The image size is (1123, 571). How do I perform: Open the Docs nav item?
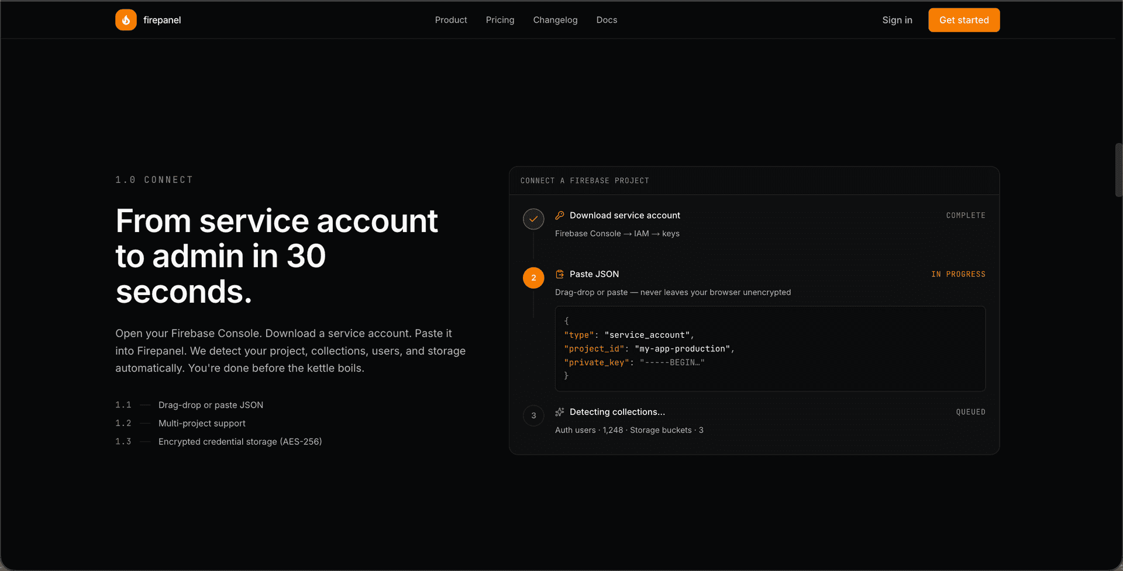(x=607, y=20)
